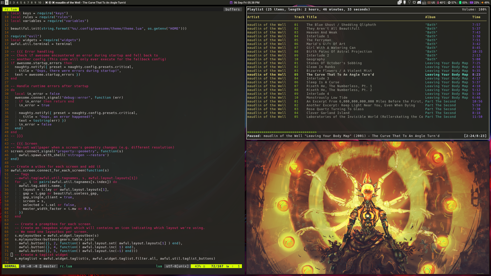
Task: Click the US keyboard layout label
Action: pos(433,3)
